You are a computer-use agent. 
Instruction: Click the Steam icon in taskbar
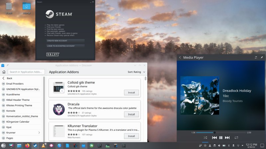click(x=35, y=145)
